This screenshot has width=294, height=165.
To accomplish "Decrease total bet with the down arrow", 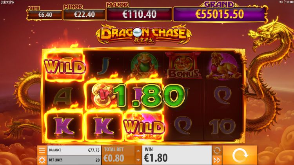I will point(138,160).
